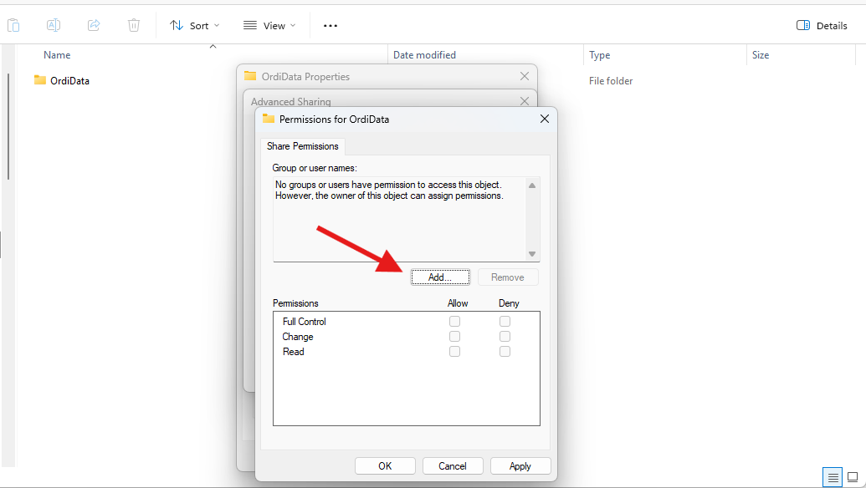The height and width of the screenshot is (488, 866).
Task: Click the Paste icon in Explorer toolbar
Action: [x=13, y=25]
